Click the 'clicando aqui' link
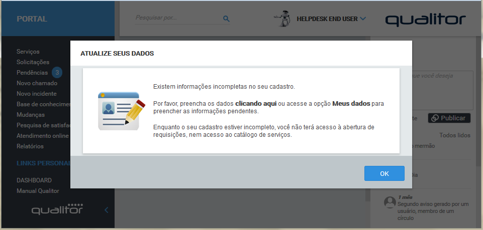The height and width of the screenshot is (230, 483). click(256, 103)
